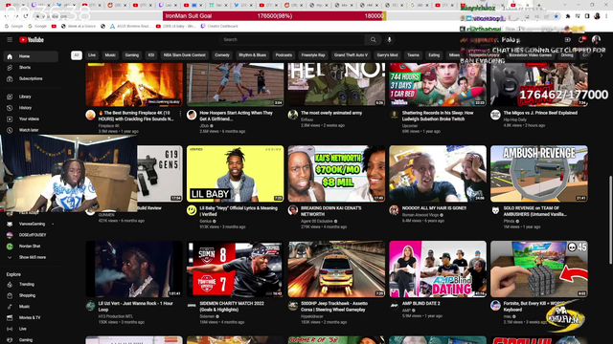Select the Rhythm & Blues chip
613x344 pixels.
(253, 55)
